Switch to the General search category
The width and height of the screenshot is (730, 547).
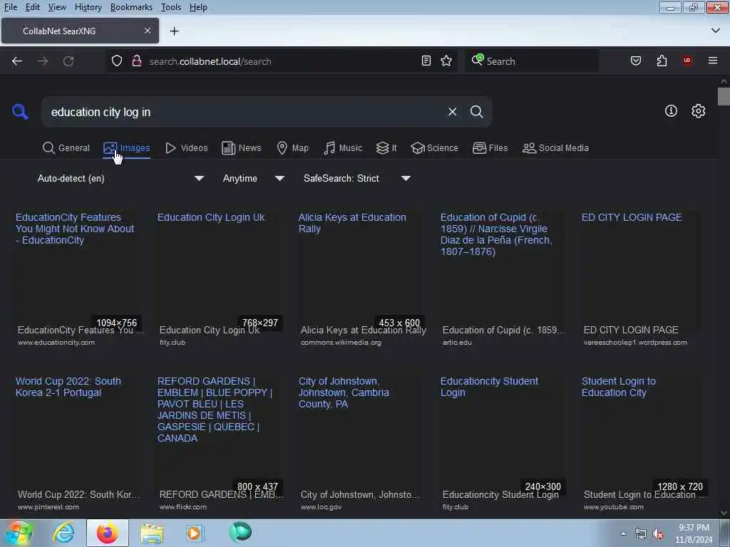(66, 148)
